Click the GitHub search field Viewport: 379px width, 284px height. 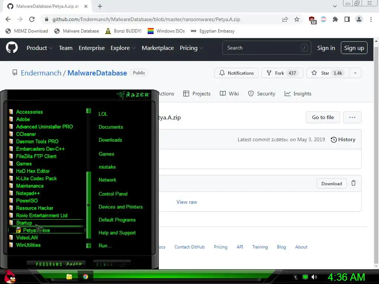click(x=266, y=48)
